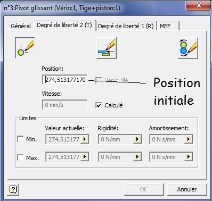Open the edit joint force icon
This screenshot has height=201, width=212.
pyautogui.click(x=107, y=48)
